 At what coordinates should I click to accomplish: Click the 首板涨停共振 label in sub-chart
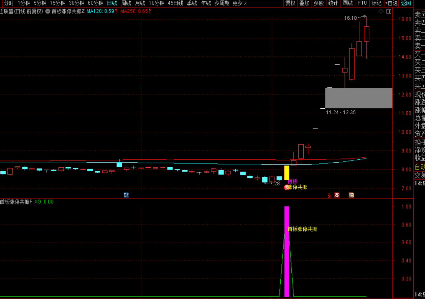[x=302, y=229]
